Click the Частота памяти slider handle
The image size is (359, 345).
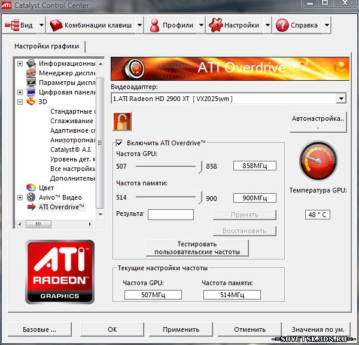199,198
